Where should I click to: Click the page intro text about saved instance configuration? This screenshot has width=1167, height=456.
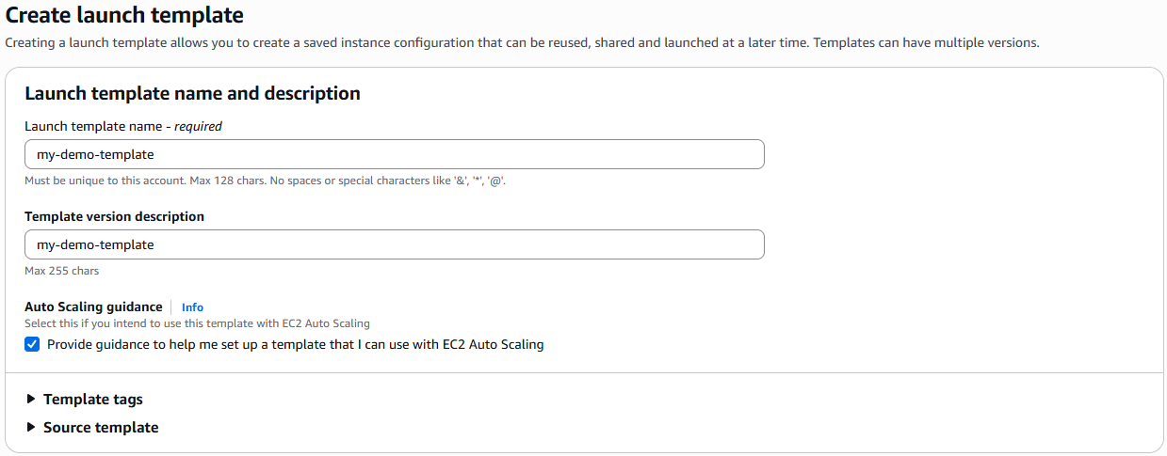tap(522, 43)
